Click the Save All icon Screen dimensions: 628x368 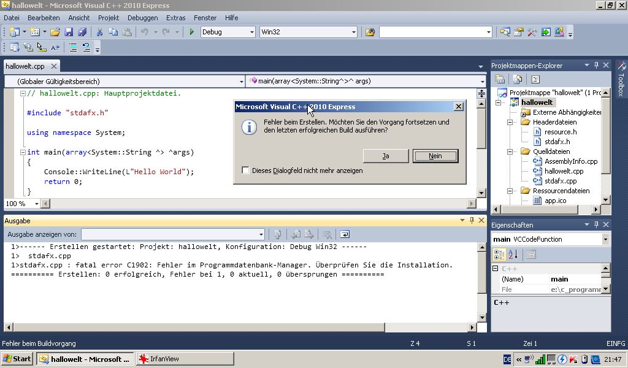(82, 32)
